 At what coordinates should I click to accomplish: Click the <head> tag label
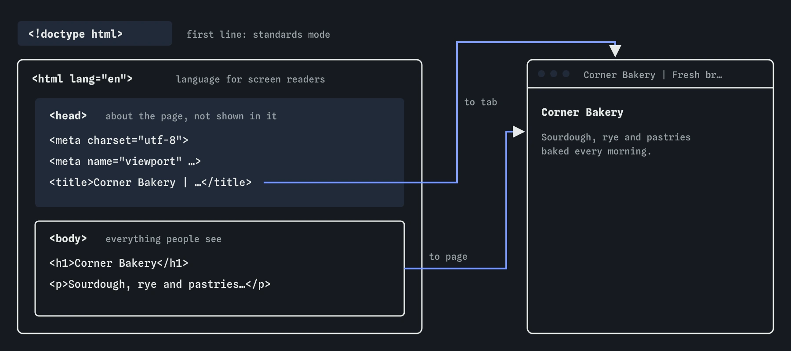(68, 116)
